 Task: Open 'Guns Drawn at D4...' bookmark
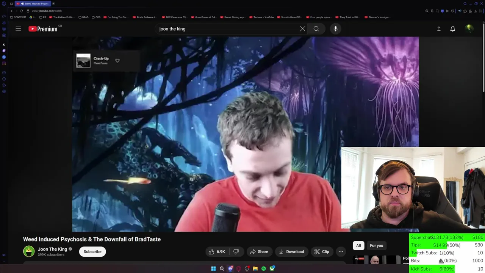(x=203, y=17)
